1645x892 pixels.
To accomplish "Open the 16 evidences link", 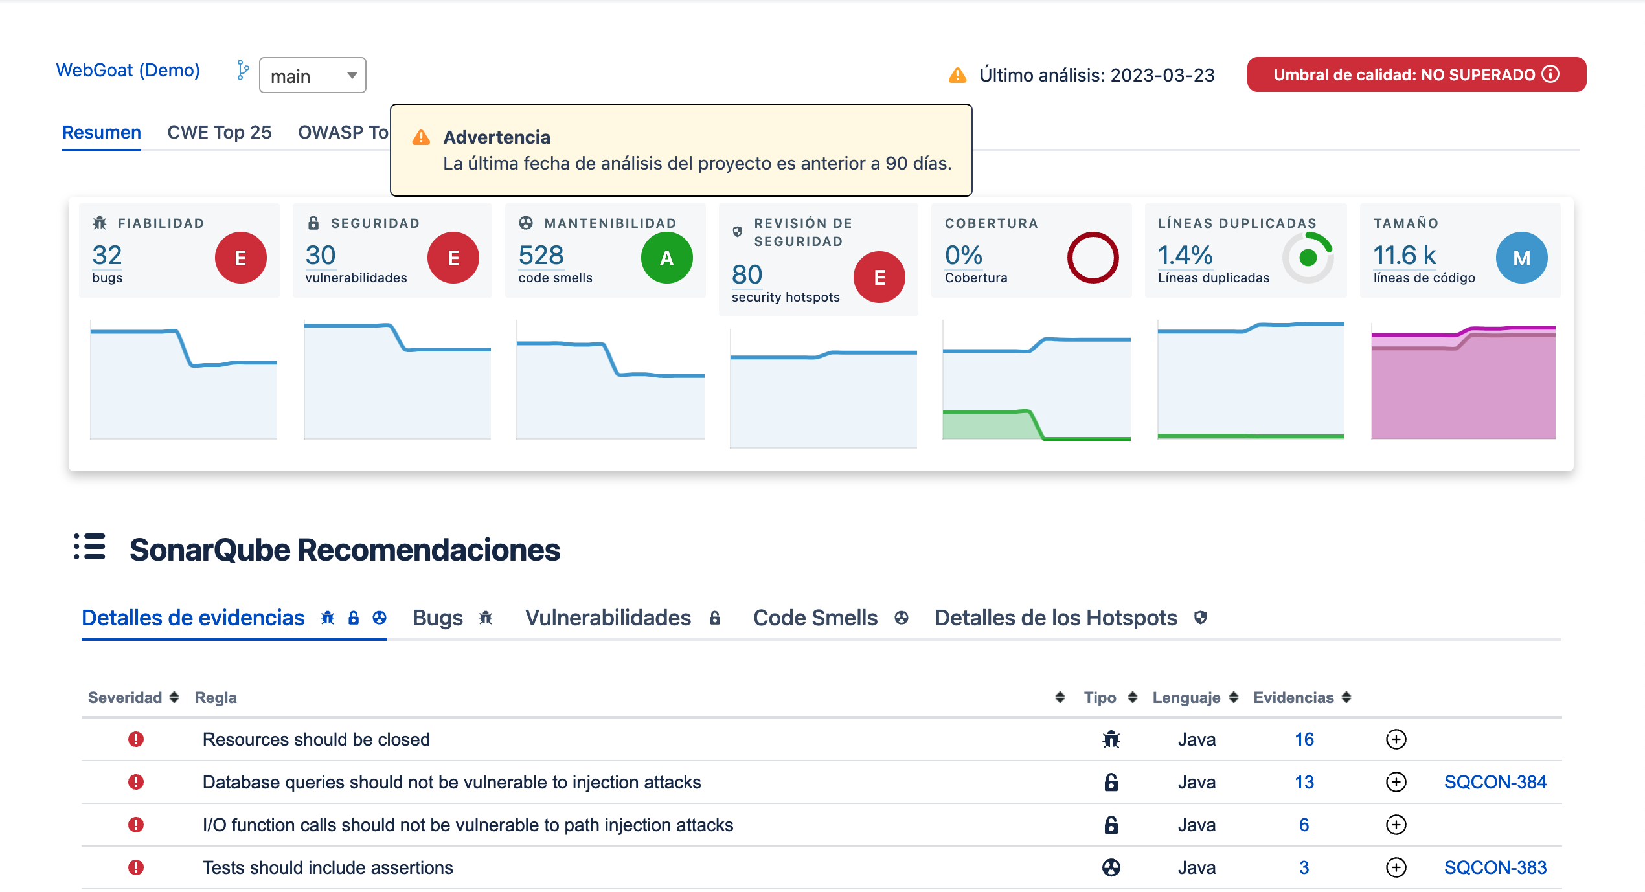I will pos(1304,739).
